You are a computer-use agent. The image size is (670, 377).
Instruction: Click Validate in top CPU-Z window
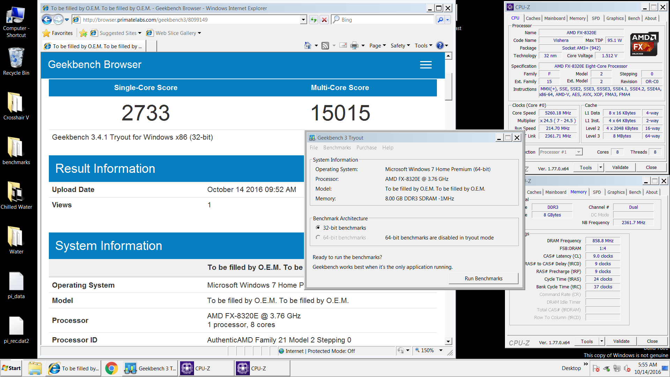point(620,168)
